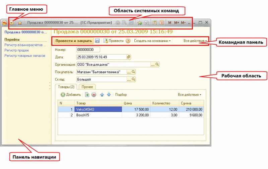Save document with the floppy disk icon

coord(97,41)
